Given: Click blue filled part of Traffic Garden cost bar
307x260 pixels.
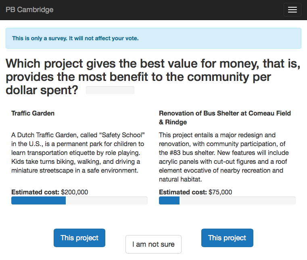Looking at the screenshot, I should 38,200.
